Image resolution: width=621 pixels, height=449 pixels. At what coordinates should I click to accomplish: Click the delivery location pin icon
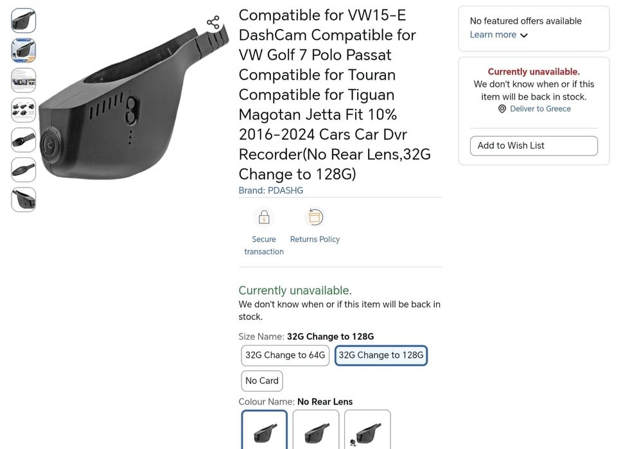pyautogui.click(x=502, y=109)
